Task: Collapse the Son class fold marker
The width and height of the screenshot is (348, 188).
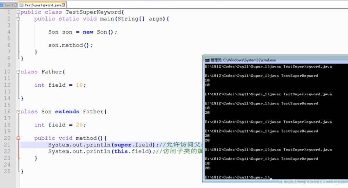Action: [x=18, y=112]
